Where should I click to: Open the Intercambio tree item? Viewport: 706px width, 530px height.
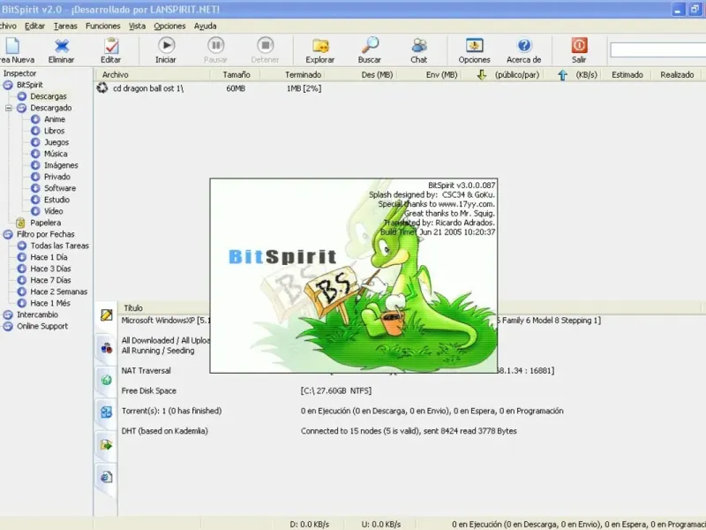(x=37, y=314)
